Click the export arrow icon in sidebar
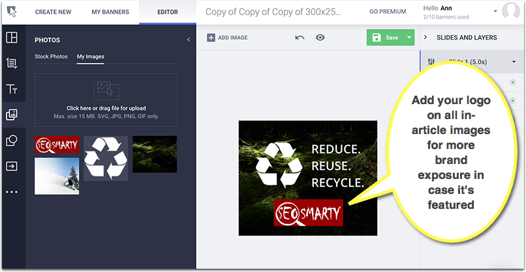526x272 pixels. tap(11, 166)
